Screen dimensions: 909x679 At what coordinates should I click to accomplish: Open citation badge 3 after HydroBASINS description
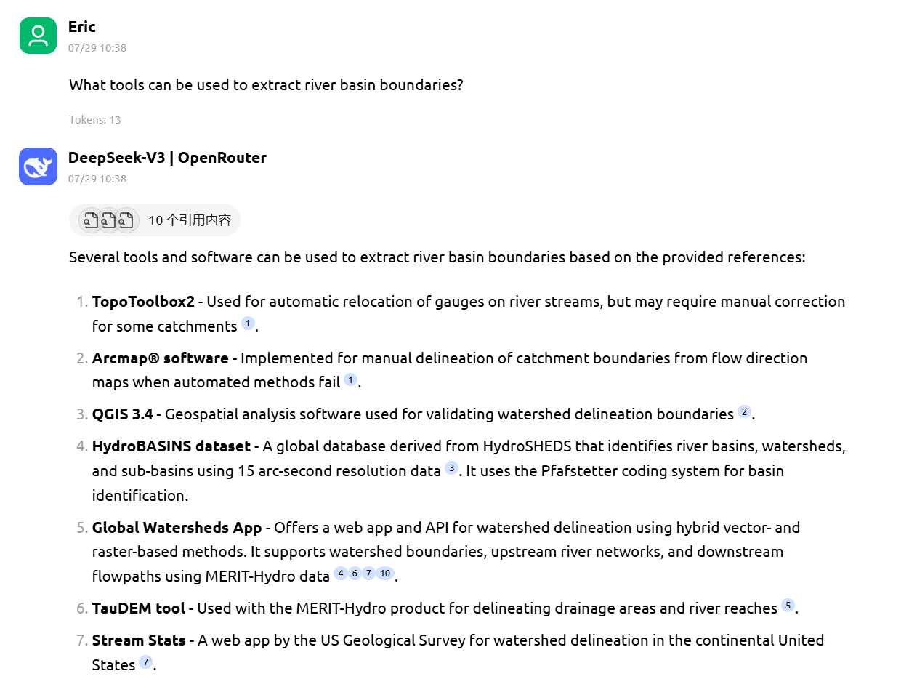tap(452, 470)
